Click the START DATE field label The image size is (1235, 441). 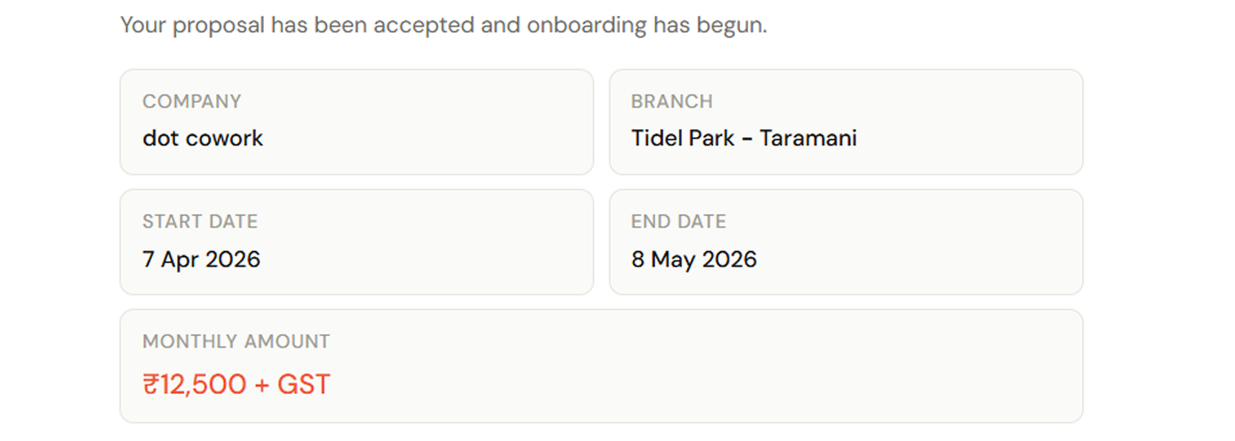(x=200, y=221)
